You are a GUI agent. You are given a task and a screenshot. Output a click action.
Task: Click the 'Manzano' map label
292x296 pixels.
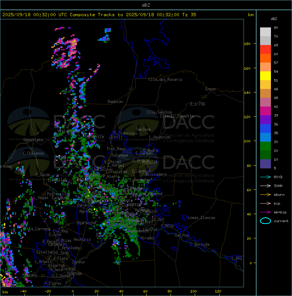click(x=29, y=275)
